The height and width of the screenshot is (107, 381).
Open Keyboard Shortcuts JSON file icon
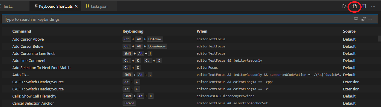[x=354, y=6]
